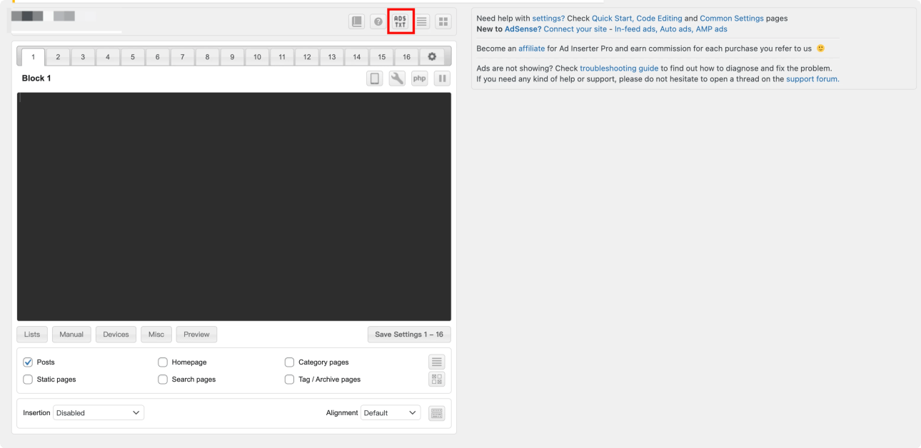Screen dimensions: 921x448
Task: Pause Block 1 insertion
Action: click(442, 78)
